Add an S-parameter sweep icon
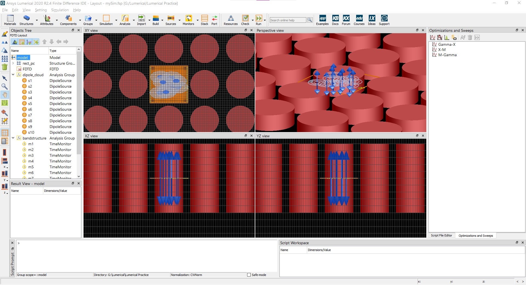Screen dimensions: 526x285 [454, 38]
